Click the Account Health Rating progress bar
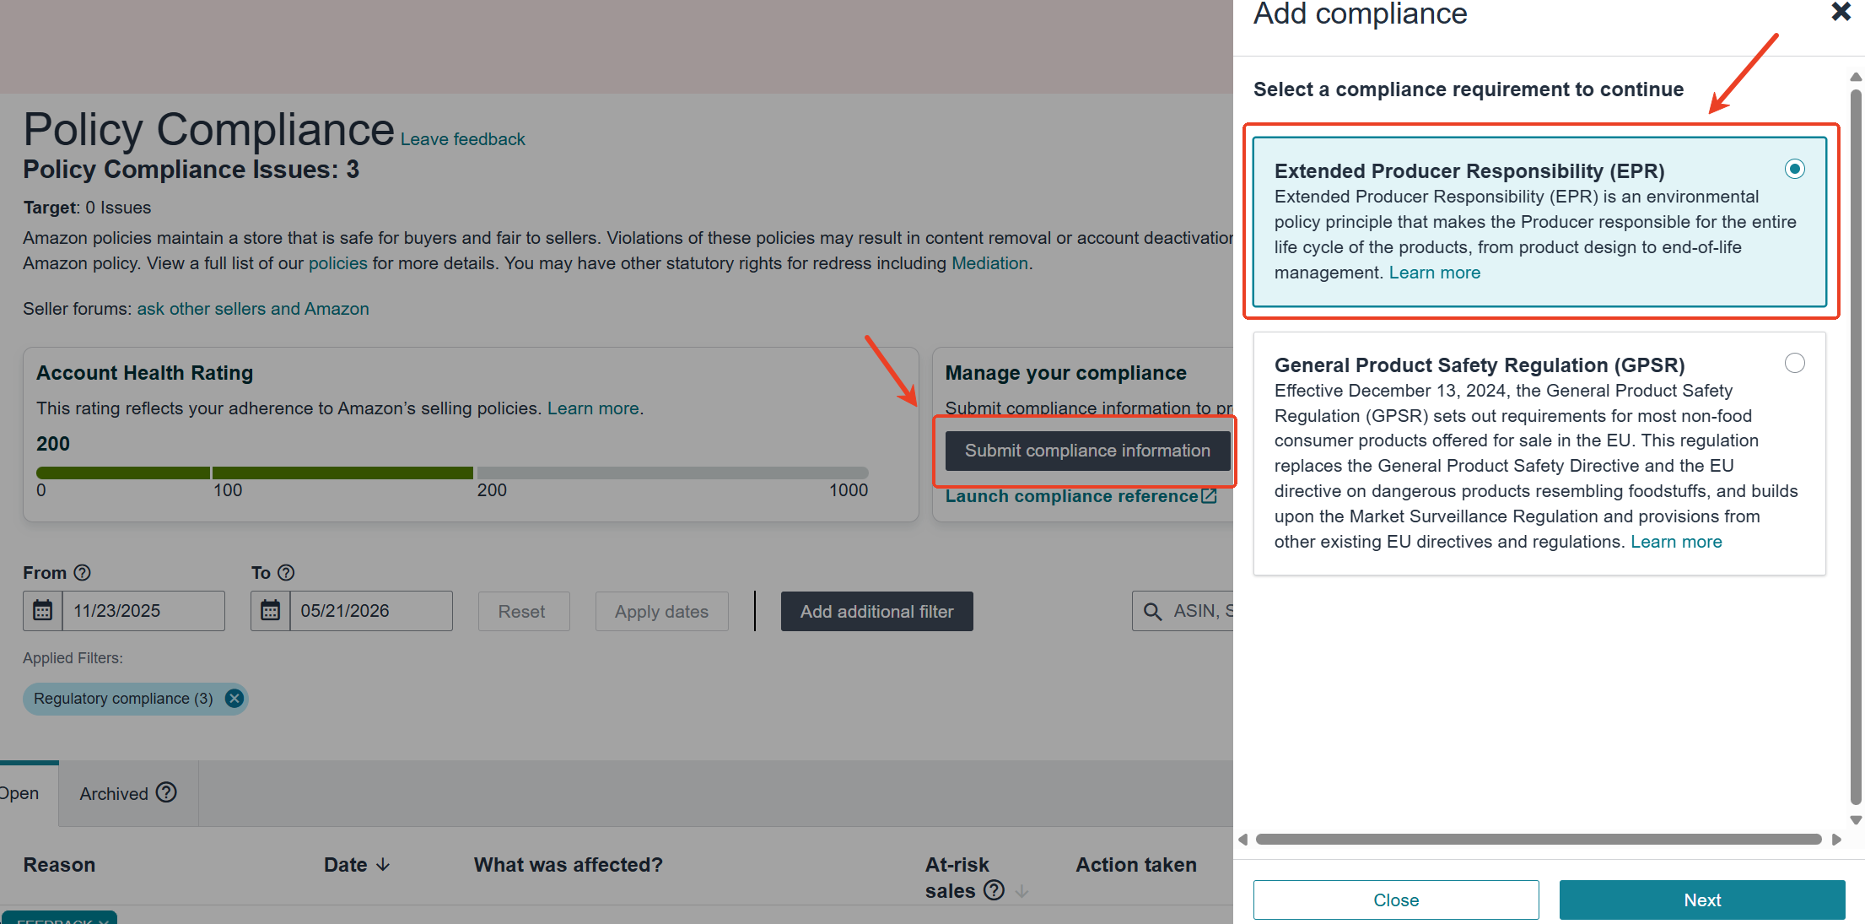 coord(452,473)
